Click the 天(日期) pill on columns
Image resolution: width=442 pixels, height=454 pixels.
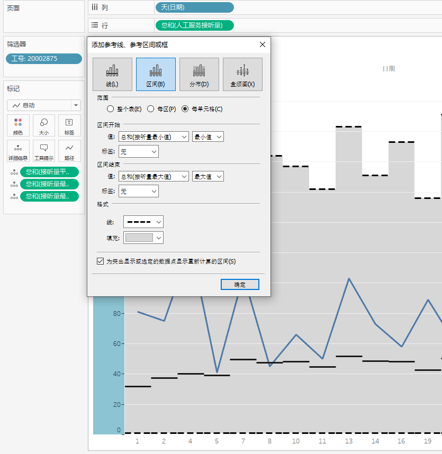click(x=195, y=7)
